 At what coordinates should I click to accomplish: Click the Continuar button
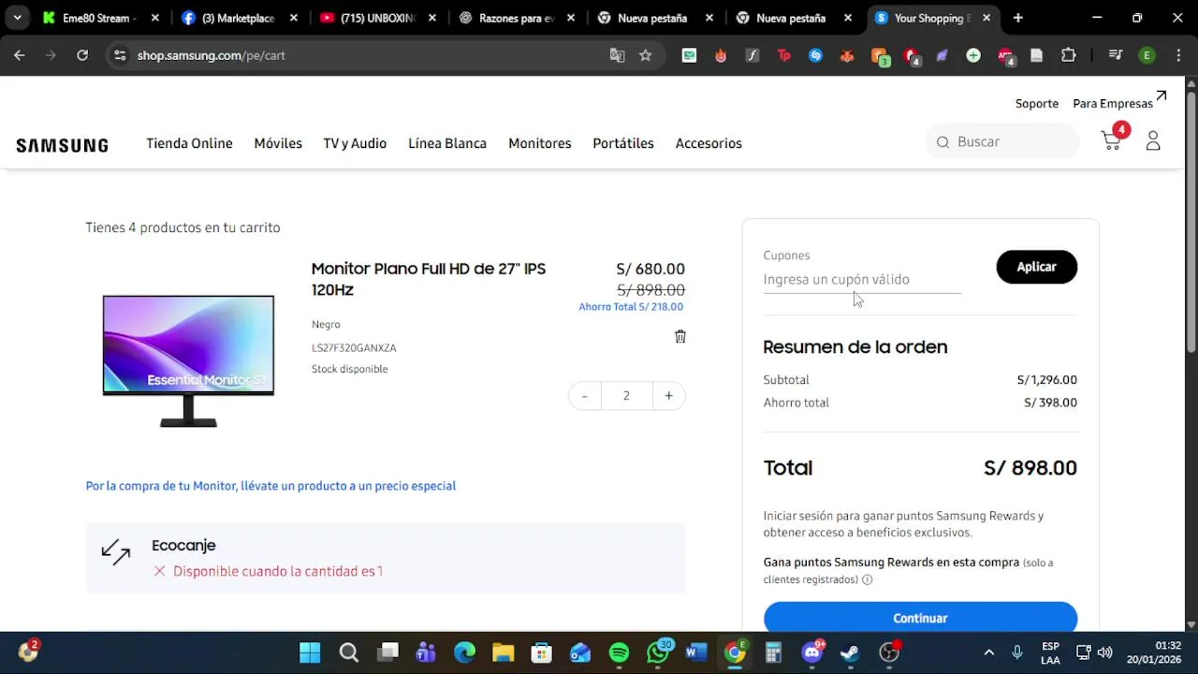(920, 617)
